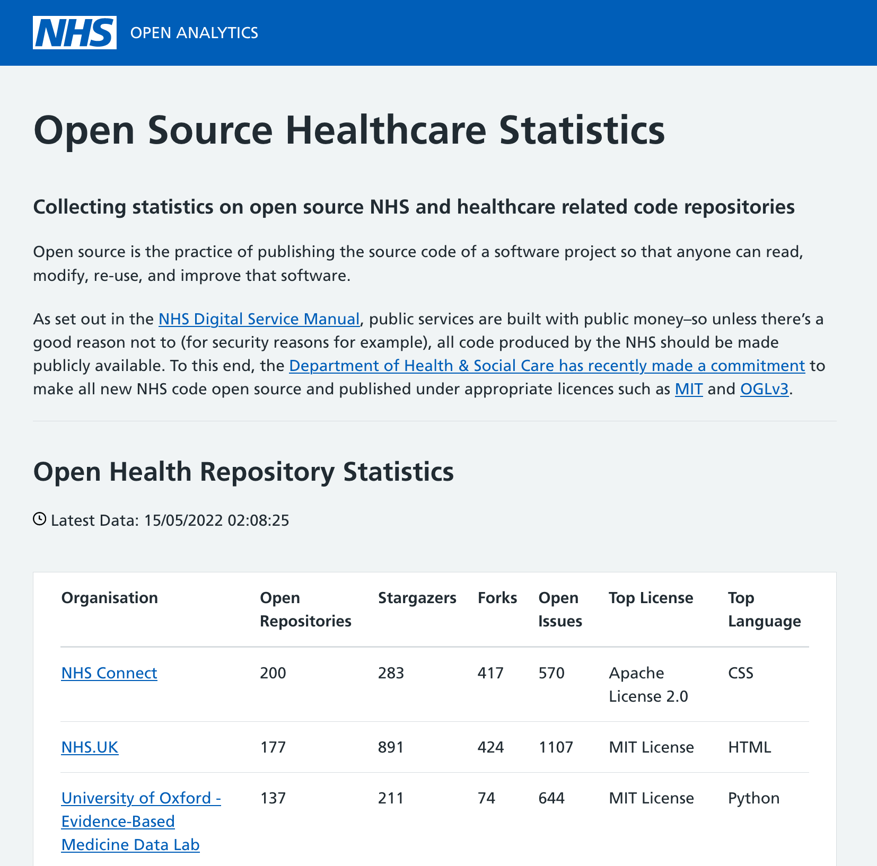
Task: Click the Top License column header
Action: (651, 598)
